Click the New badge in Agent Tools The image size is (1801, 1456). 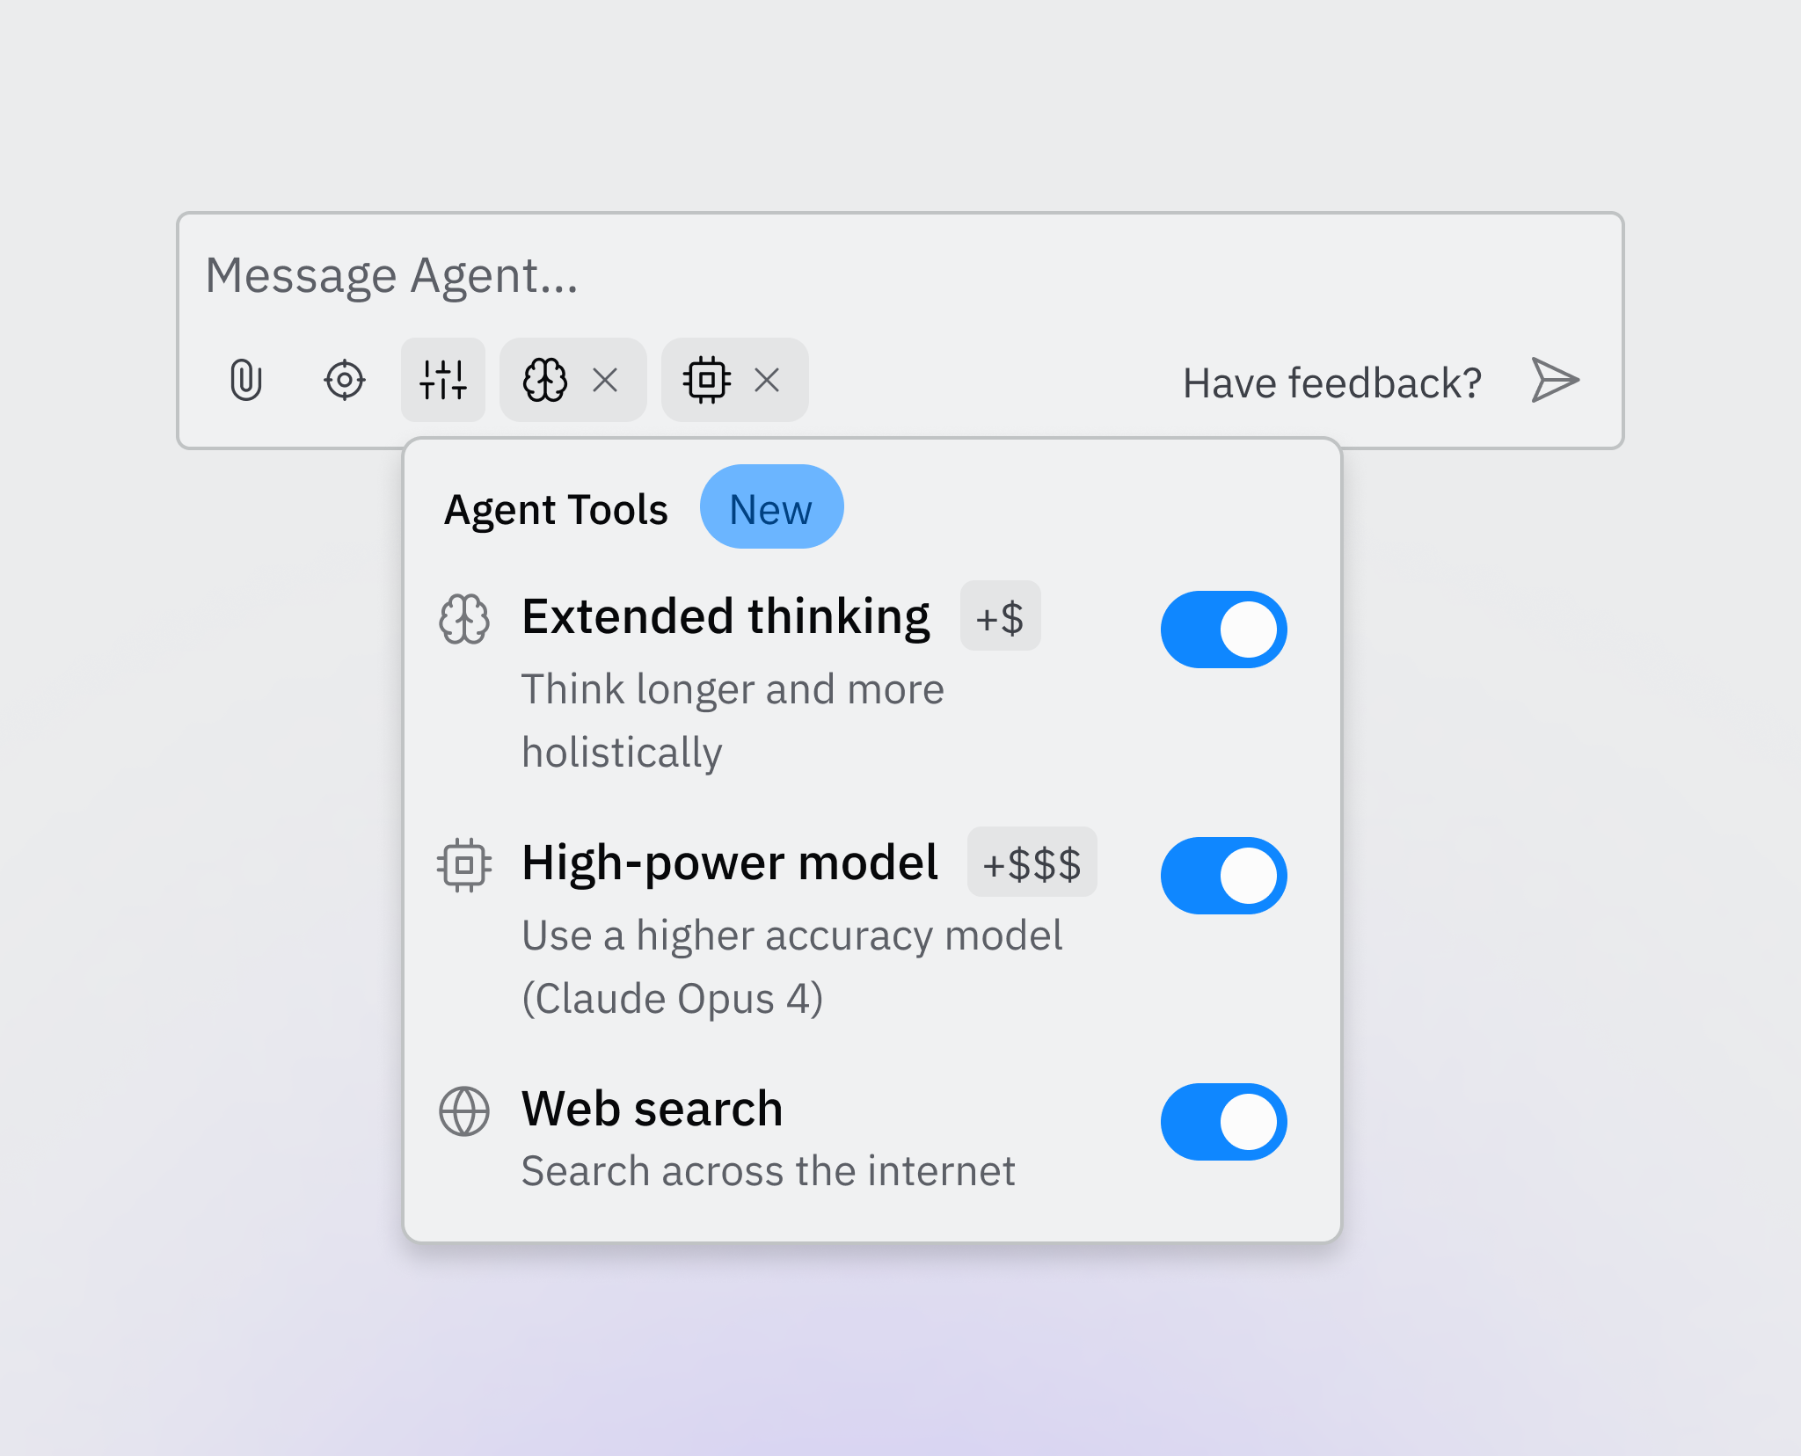tap(771, 507)
